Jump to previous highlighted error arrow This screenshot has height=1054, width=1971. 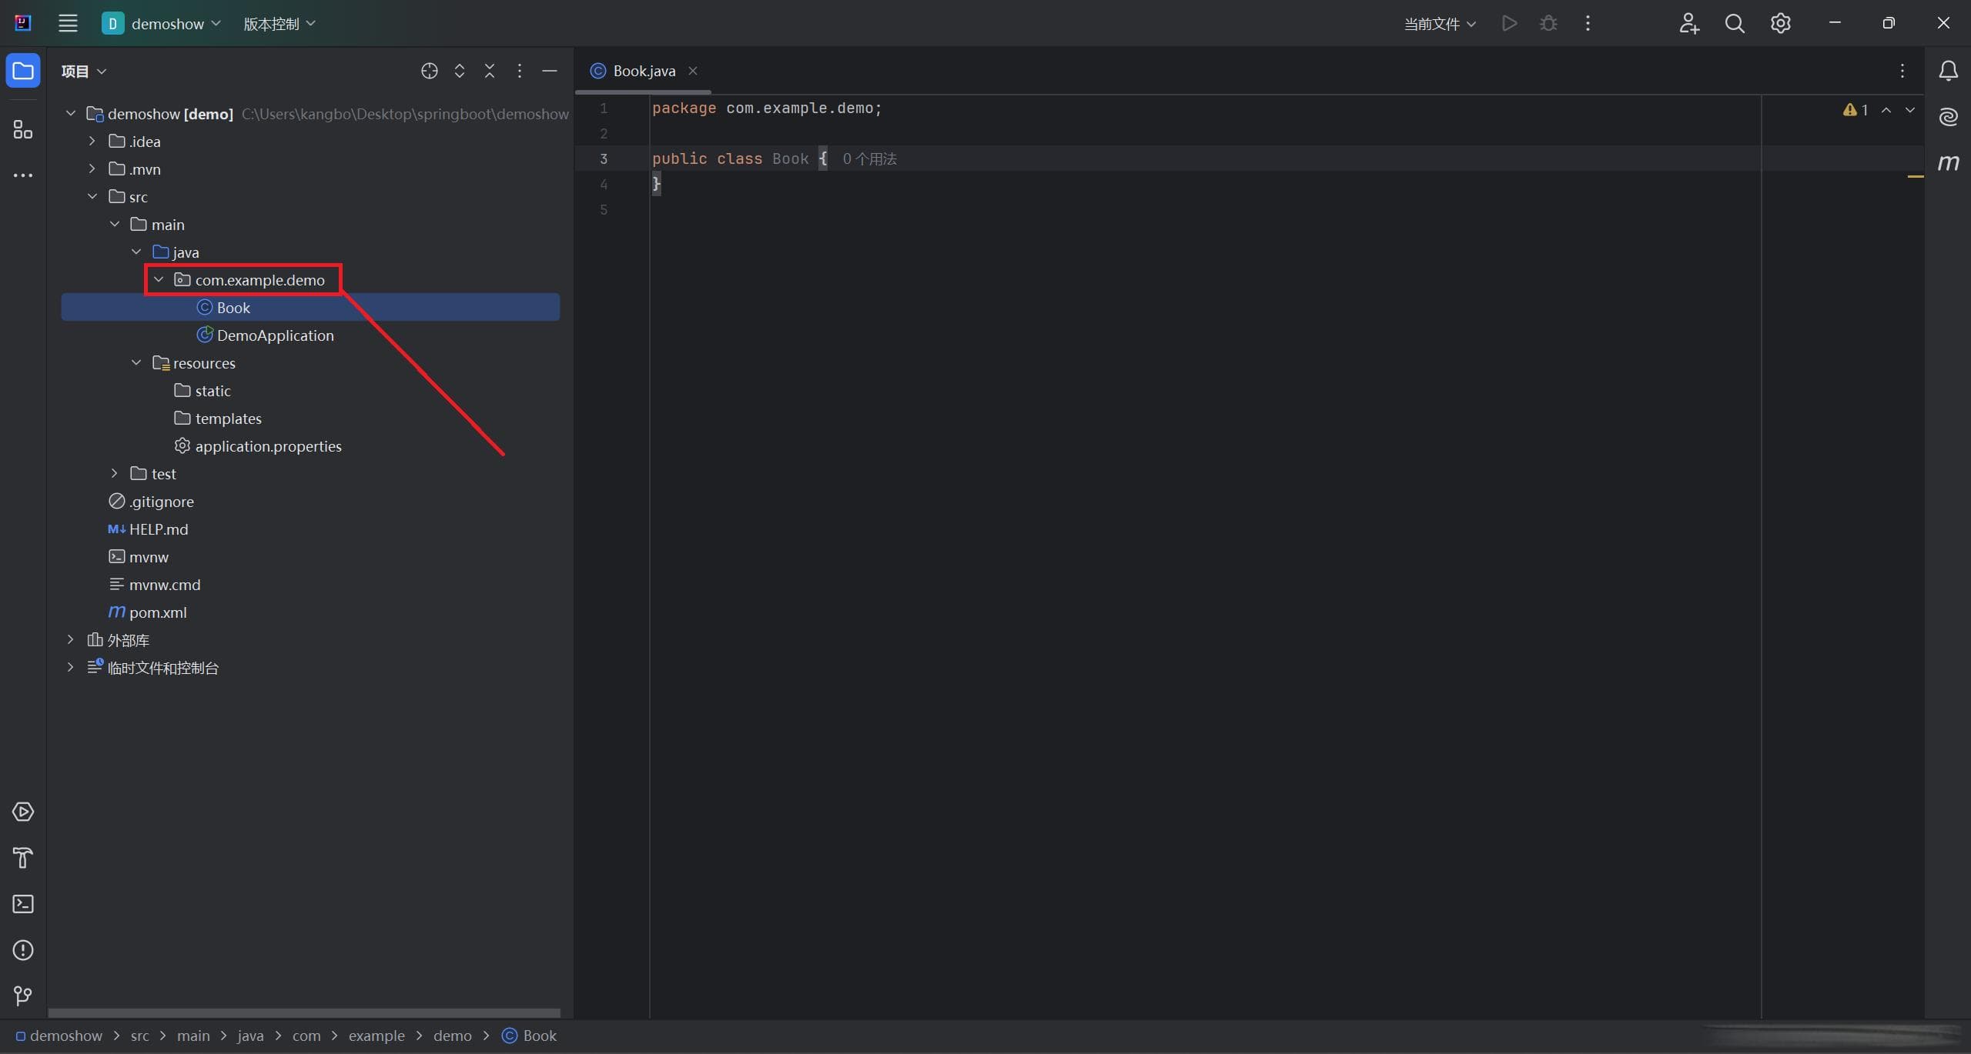(x=1886, y=110)
